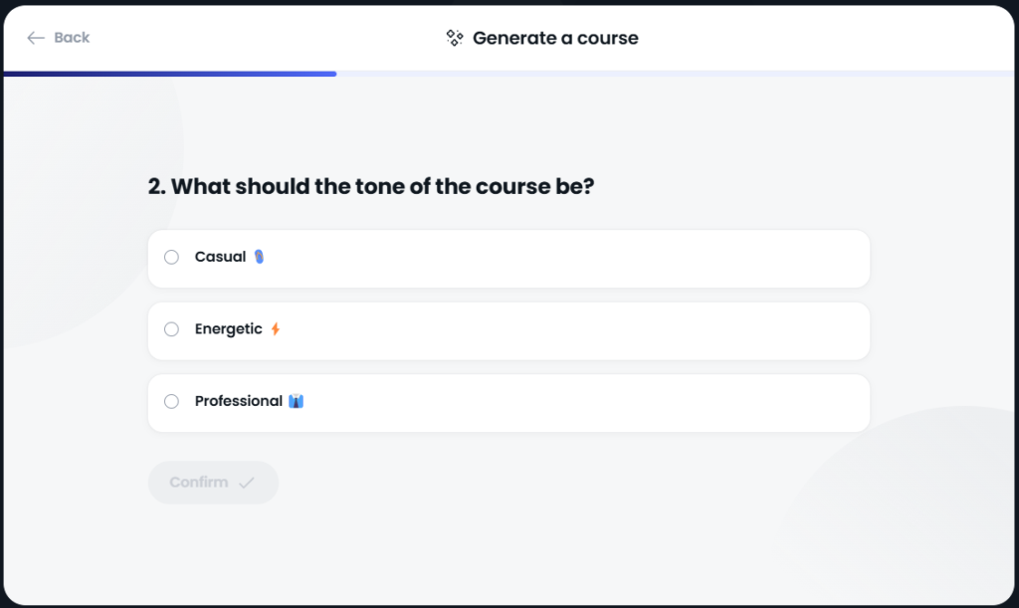Click empty area of Casual option card
The width and height of the screenshot is (1019, 608).
(565, 259)
